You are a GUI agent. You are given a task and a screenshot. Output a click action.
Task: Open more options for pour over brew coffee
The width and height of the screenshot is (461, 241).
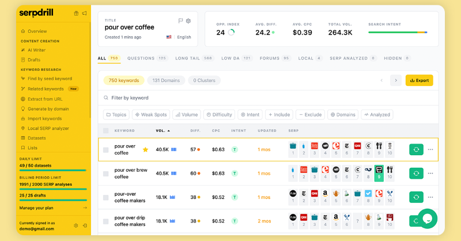(x=430, y=174)
